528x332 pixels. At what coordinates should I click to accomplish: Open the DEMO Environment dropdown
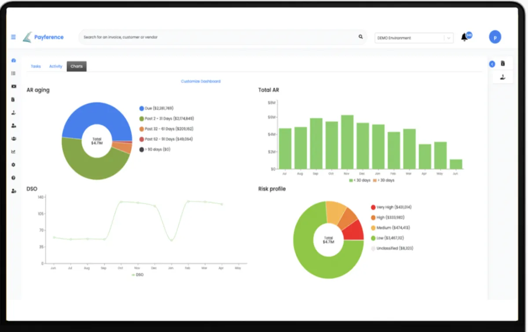[414, 38]
